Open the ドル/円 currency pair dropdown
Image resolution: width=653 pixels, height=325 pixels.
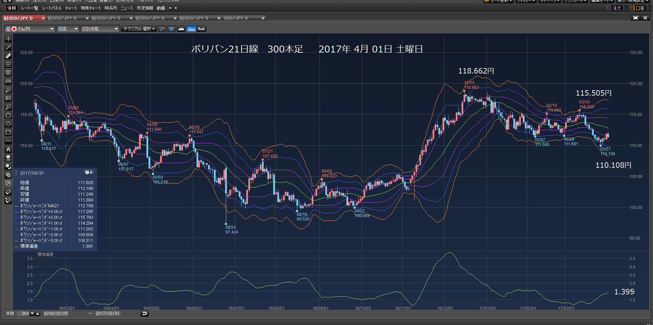[30, 29]
